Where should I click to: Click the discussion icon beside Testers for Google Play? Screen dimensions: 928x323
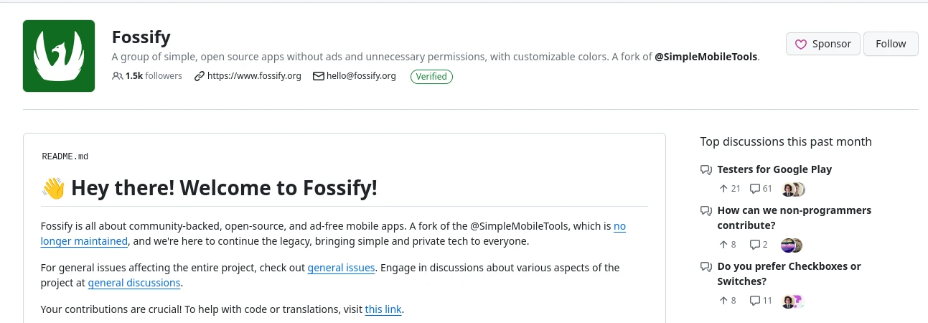pos(706,170)
